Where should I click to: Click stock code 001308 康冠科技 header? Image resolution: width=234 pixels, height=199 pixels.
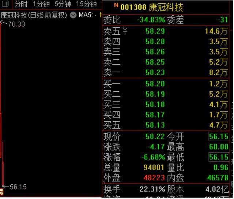click(152, 7)
